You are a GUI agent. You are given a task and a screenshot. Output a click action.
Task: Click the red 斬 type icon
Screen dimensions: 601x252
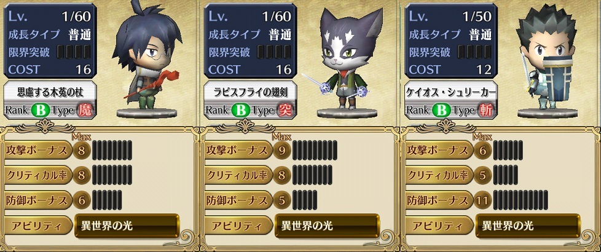(x=485, y=111)
